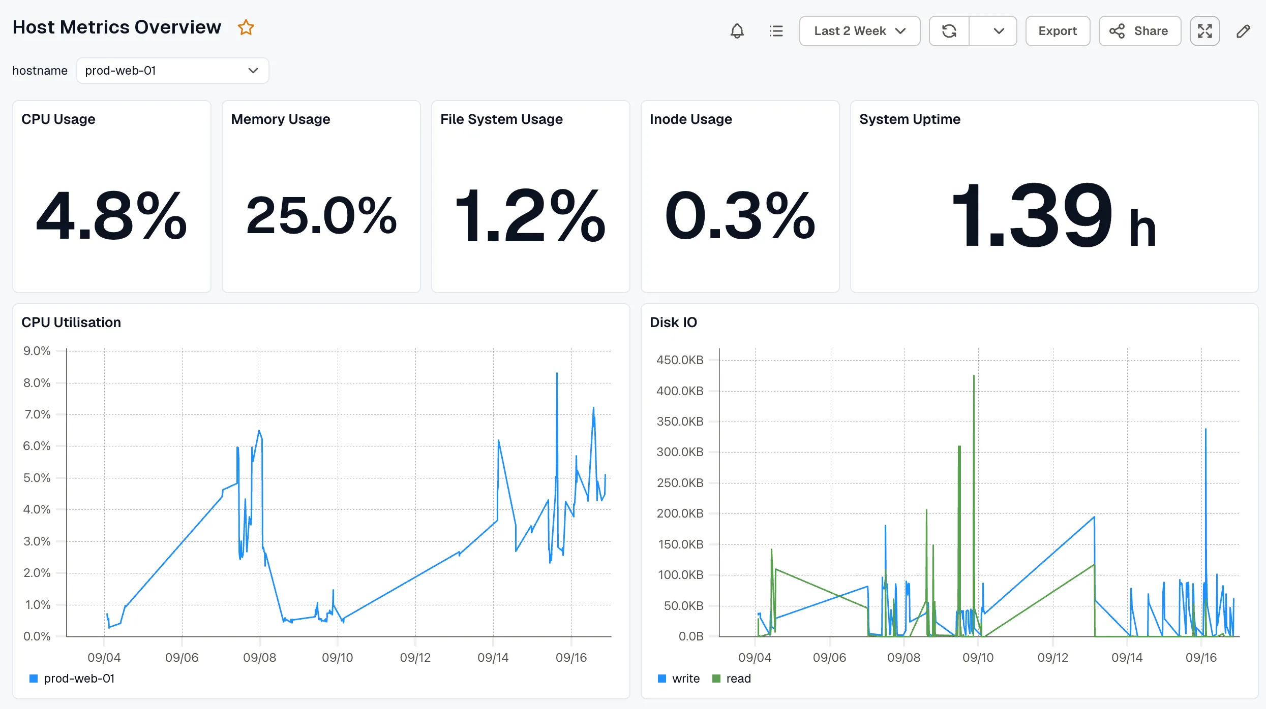Image resolution: width=1266 pixels, height=709 pixels.
Task: Open the Last 2 Week time range dropdown
Action: click(860, 31)
